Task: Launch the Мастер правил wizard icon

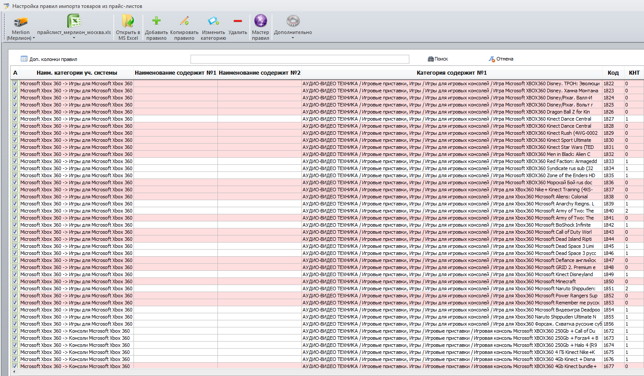Action: (260, 21)
